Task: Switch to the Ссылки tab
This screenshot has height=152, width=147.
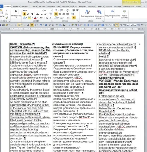Action: (34, 6)
